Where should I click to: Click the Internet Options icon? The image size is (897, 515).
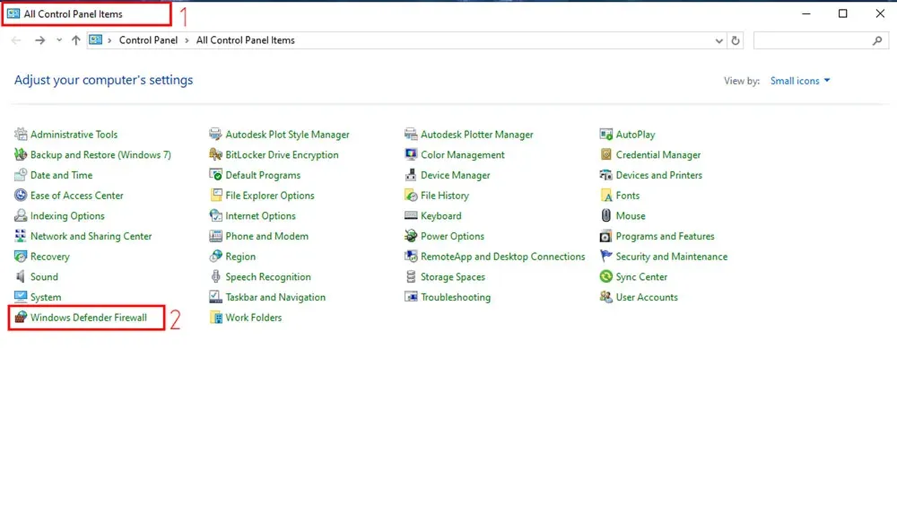click(215, 215)
